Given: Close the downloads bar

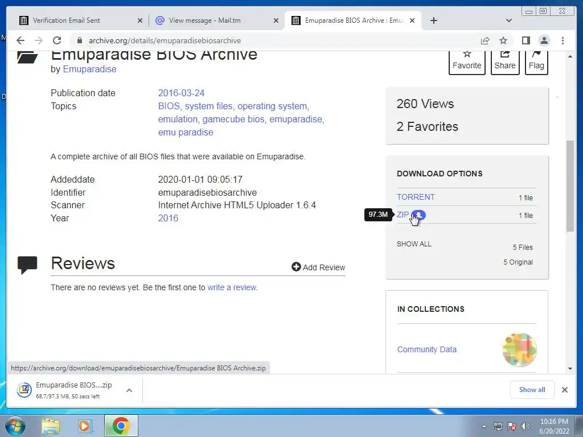Looking at the screenshot, I should 564,389.
